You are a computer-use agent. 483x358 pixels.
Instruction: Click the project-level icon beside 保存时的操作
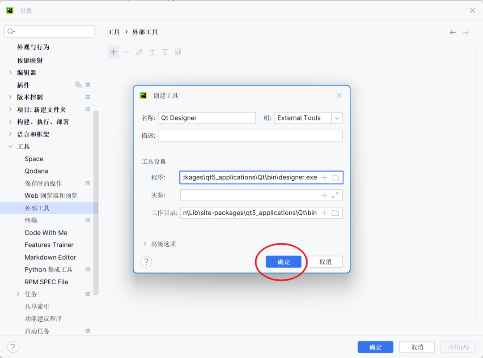pyautogui.click(x=88, y=183)
